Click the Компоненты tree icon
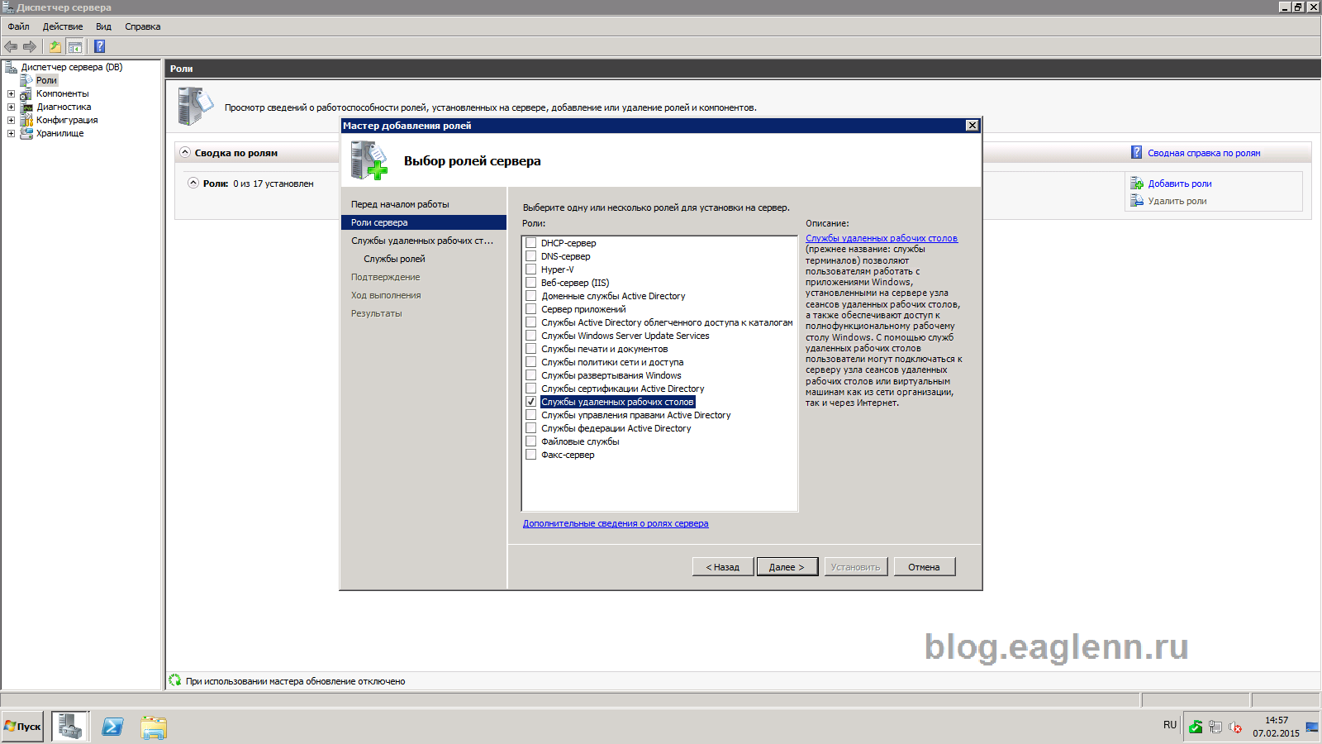Screen dimensions: 1322x744 tap(26, 93)
